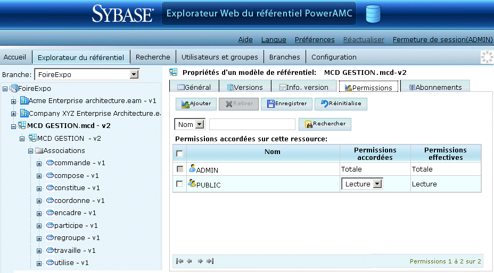Select the Permissions tab

[x=368, y=87]
